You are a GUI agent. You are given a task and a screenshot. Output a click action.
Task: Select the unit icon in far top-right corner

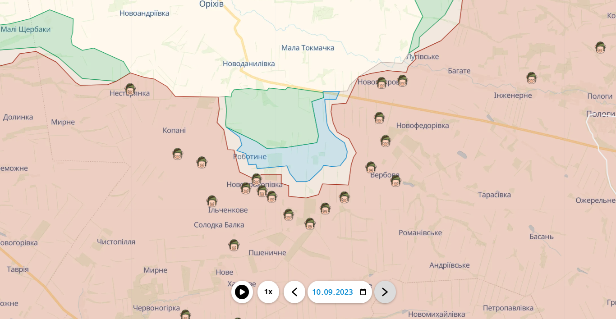pos(600,47)
